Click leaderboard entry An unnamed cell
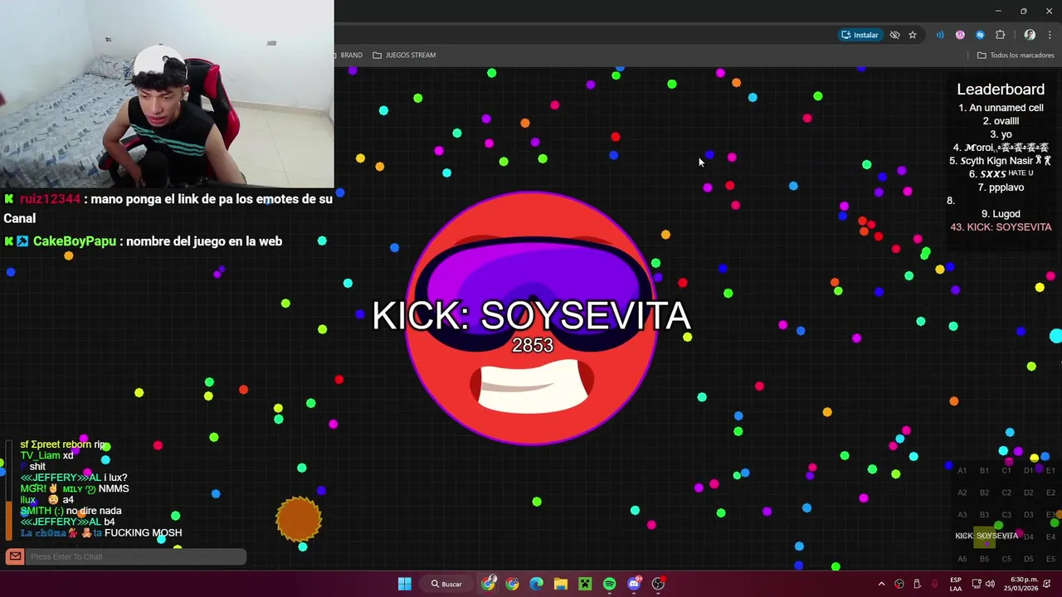 point(1001,108)
